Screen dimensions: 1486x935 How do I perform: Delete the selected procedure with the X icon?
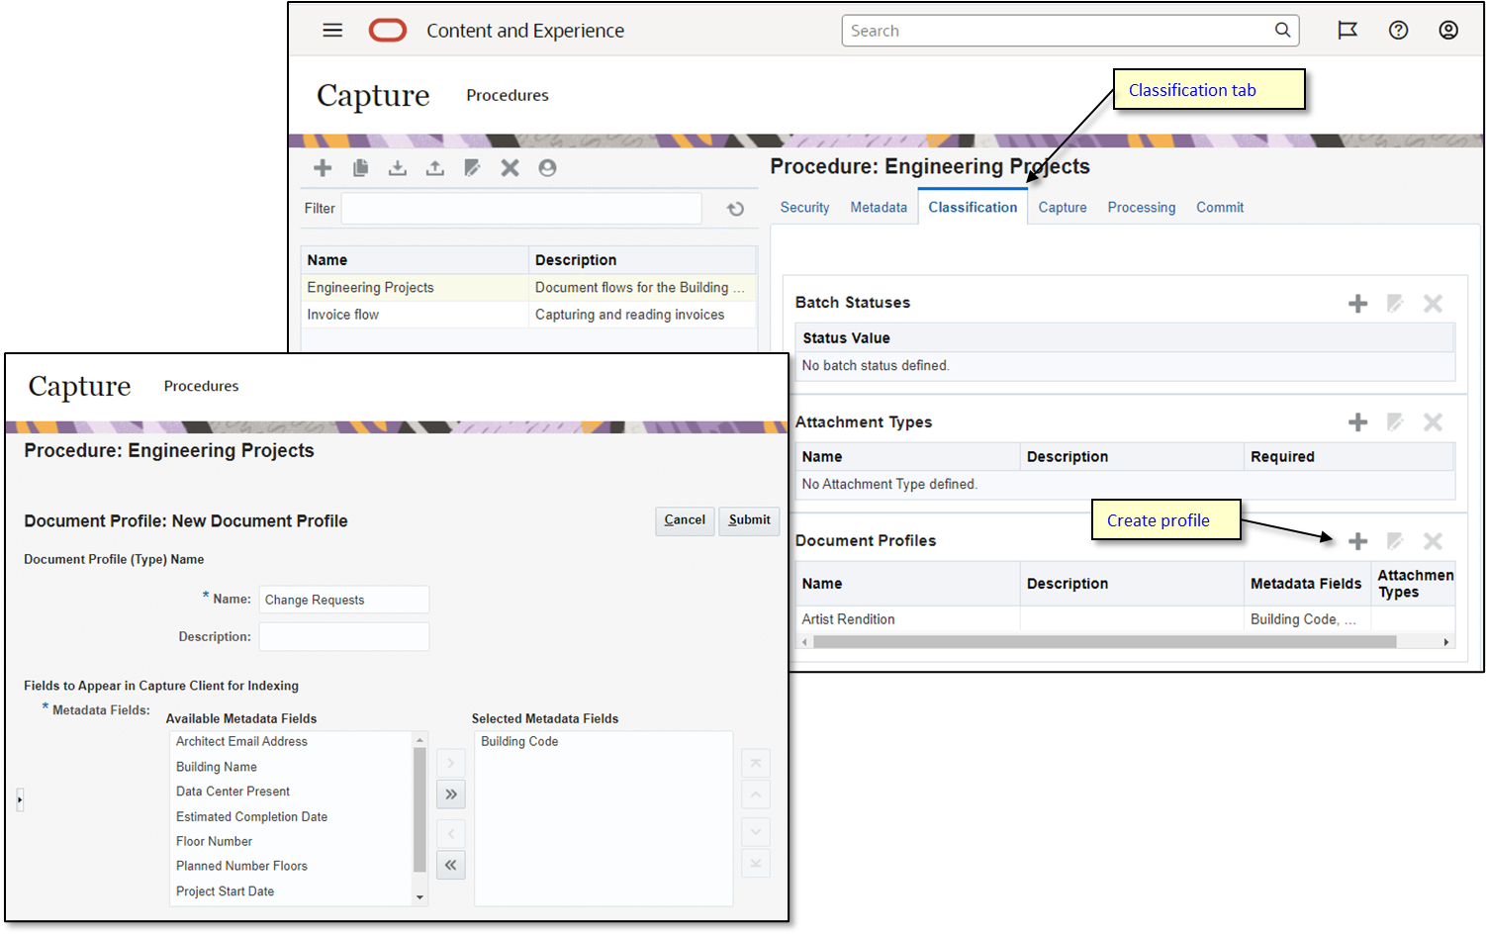coord(510,167)
